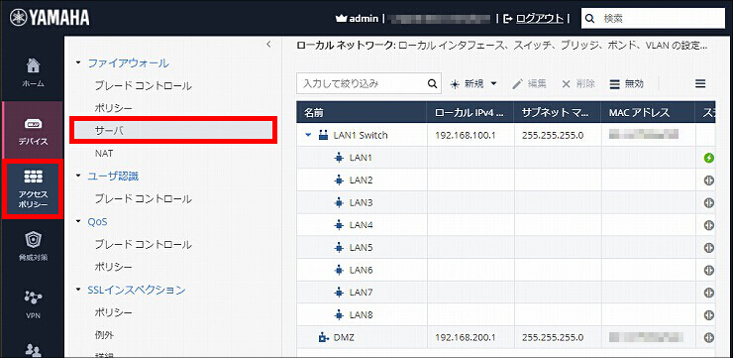
Task: Select ポリシー under QoS
Action: pyautogui.click(x=114, y=267)
